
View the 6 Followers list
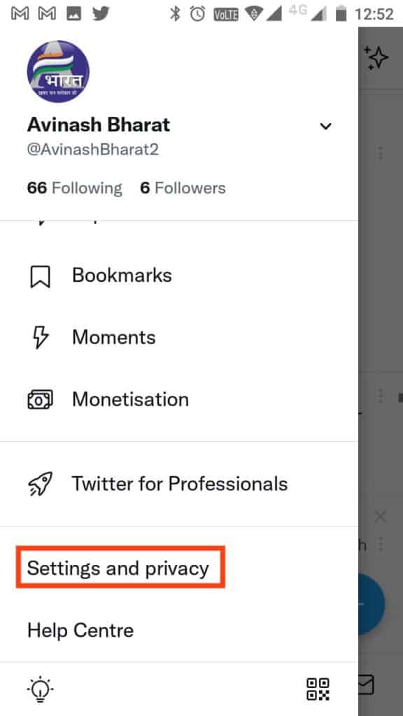click(x=183, y=188)
